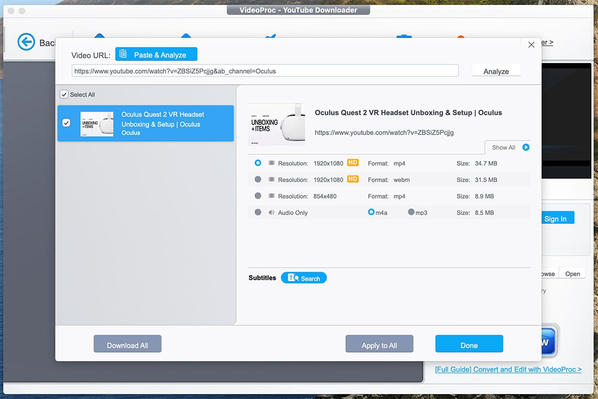Click the large Unboxing + Items thumbnail

point(277,124)
